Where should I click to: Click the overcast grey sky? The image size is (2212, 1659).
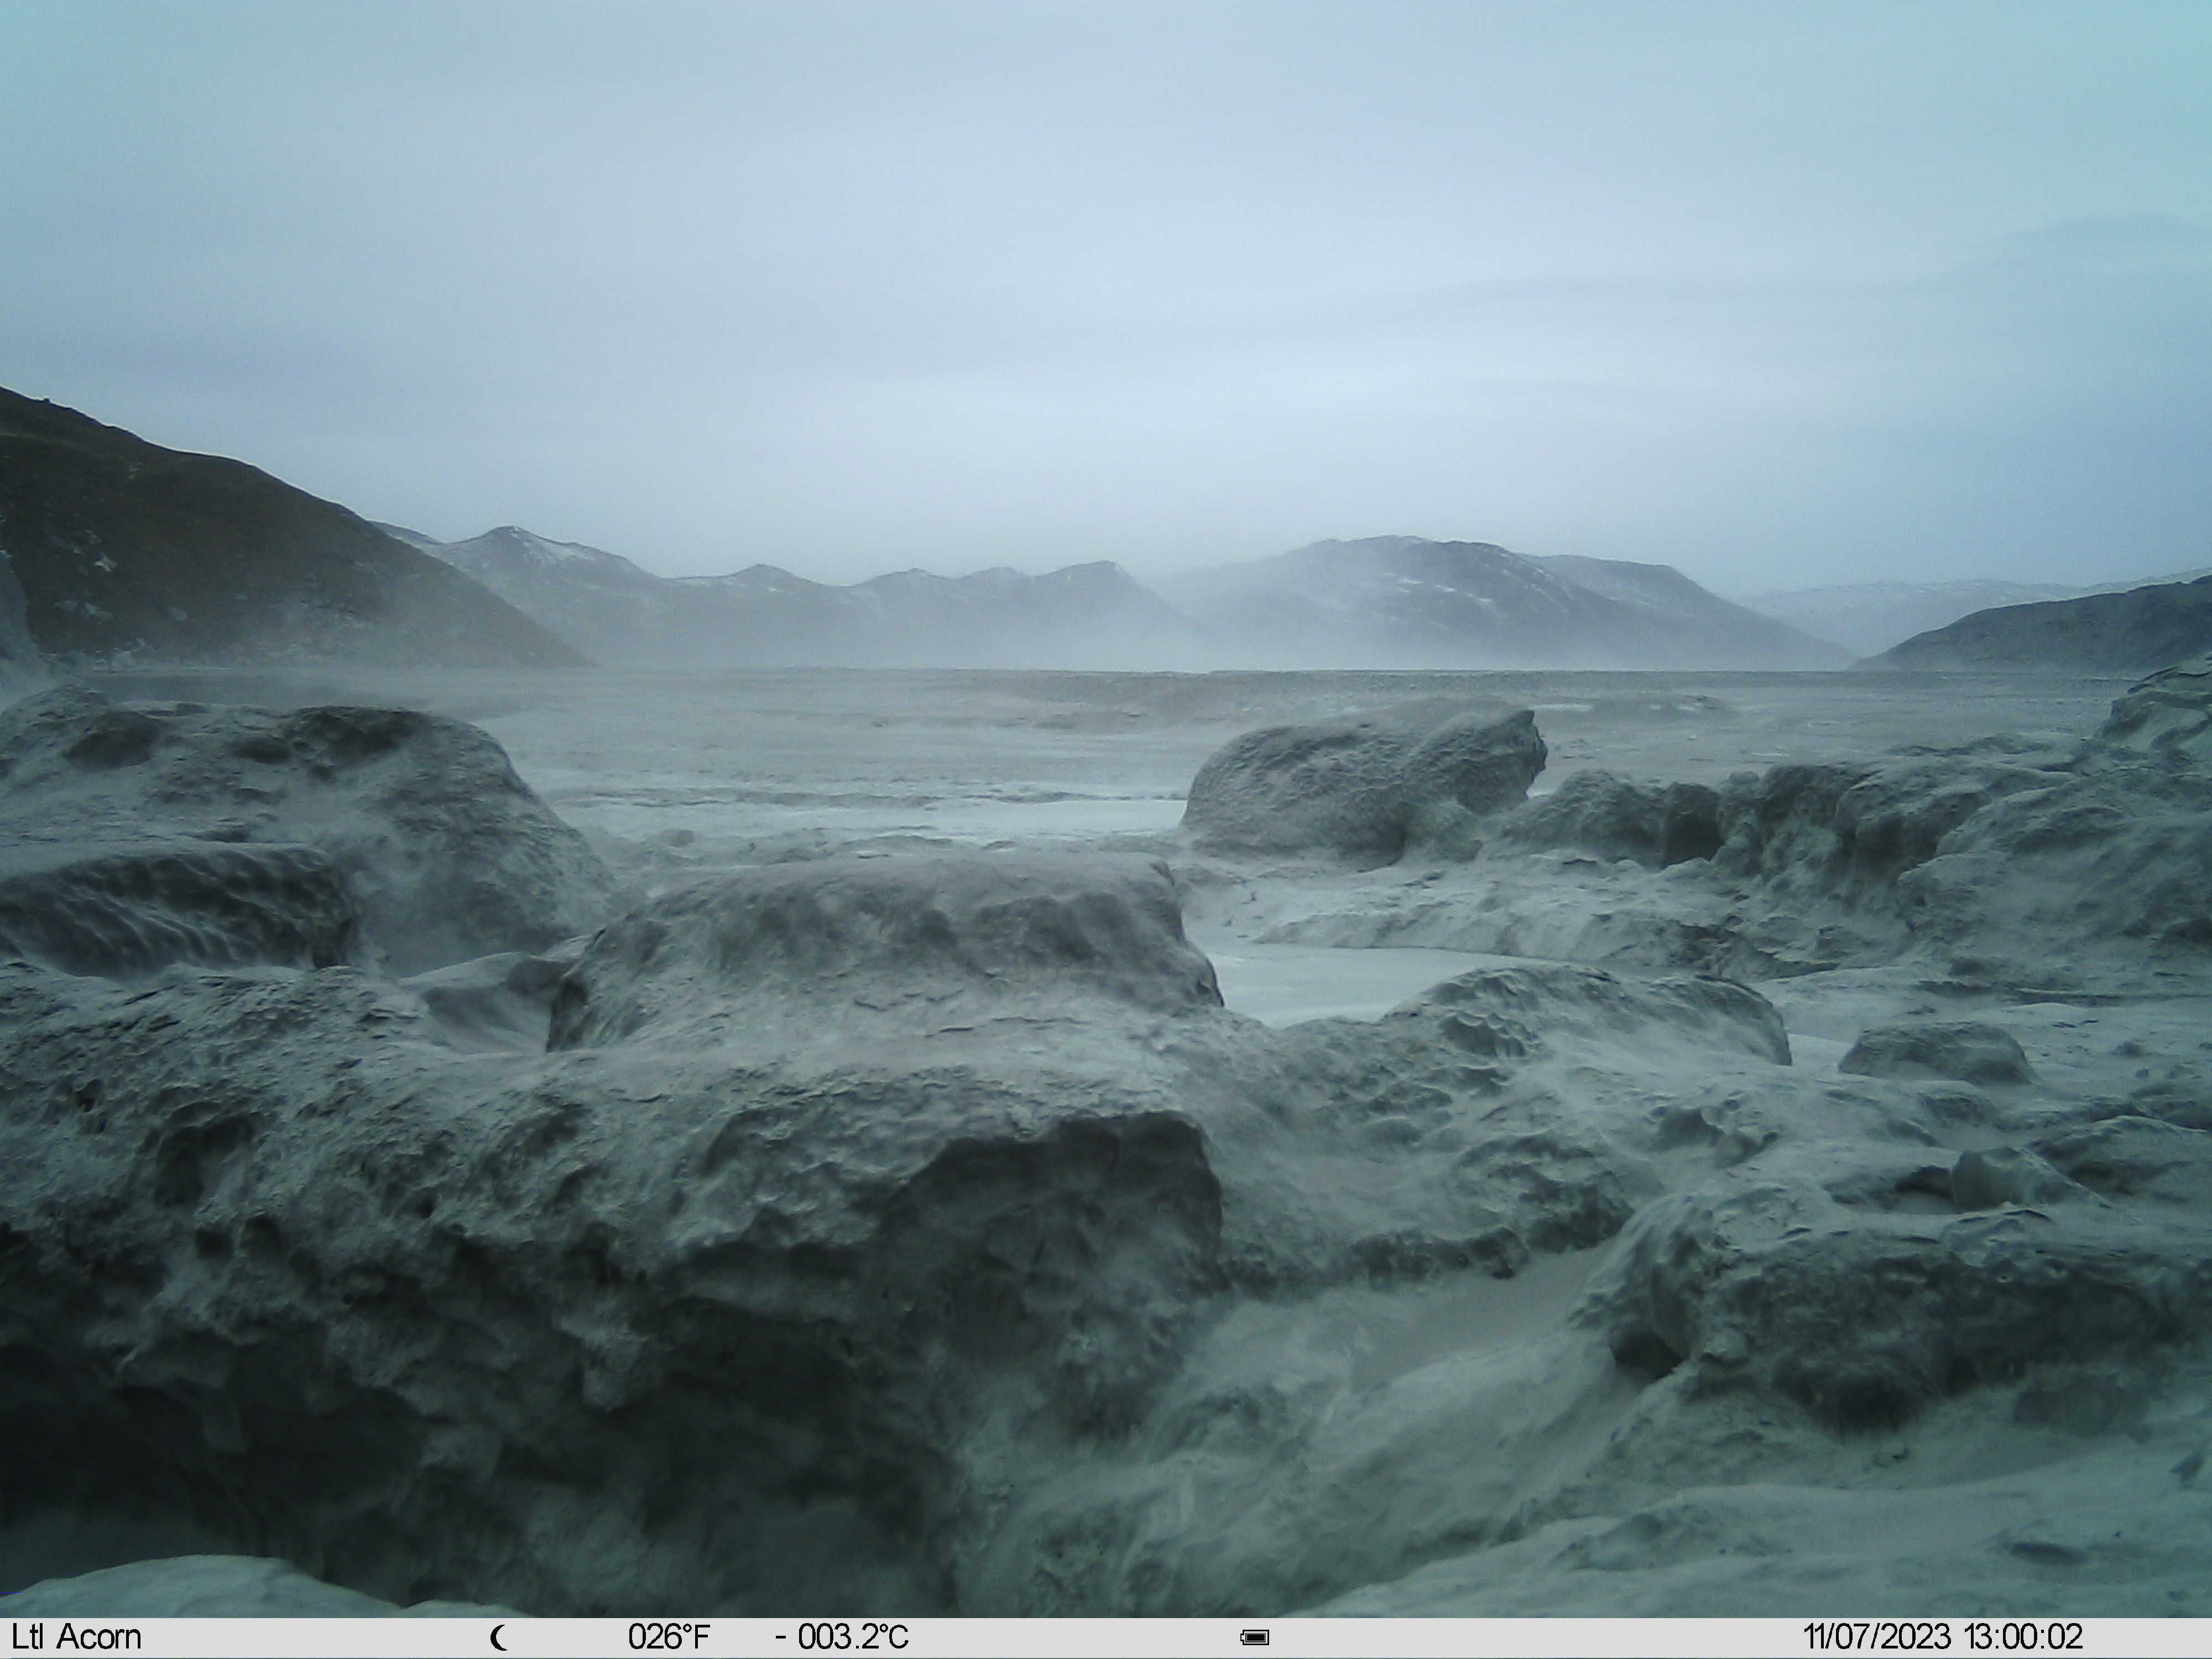point(1100,250)
